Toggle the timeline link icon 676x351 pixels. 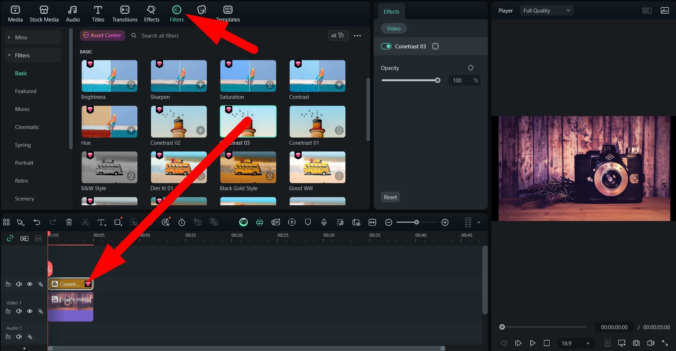click(x=10, y=238)
